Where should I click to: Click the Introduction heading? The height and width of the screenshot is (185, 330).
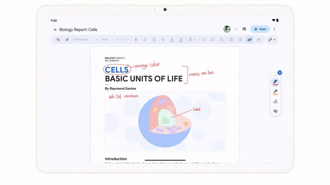(x=116, y=159)
